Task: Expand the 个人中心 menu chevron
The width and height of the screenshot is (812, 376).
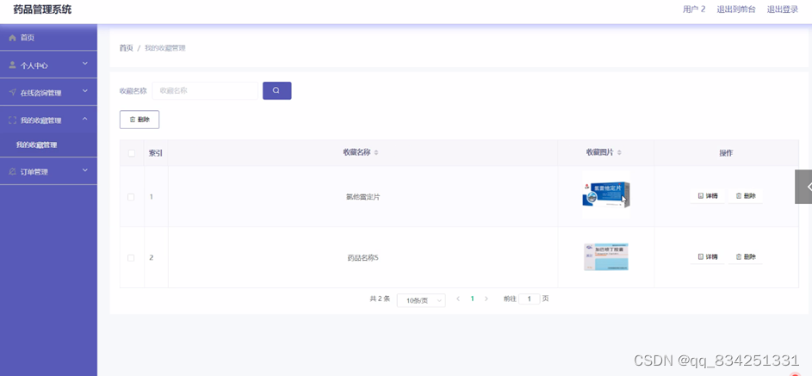Action: tap(85, 64)
